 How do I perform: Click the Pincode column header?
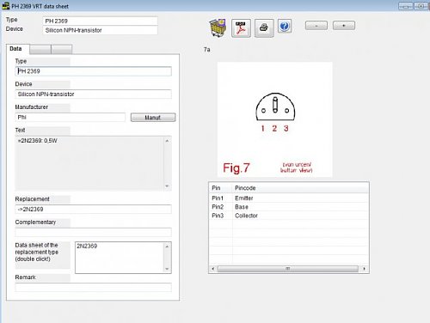(x=300, y=188)
